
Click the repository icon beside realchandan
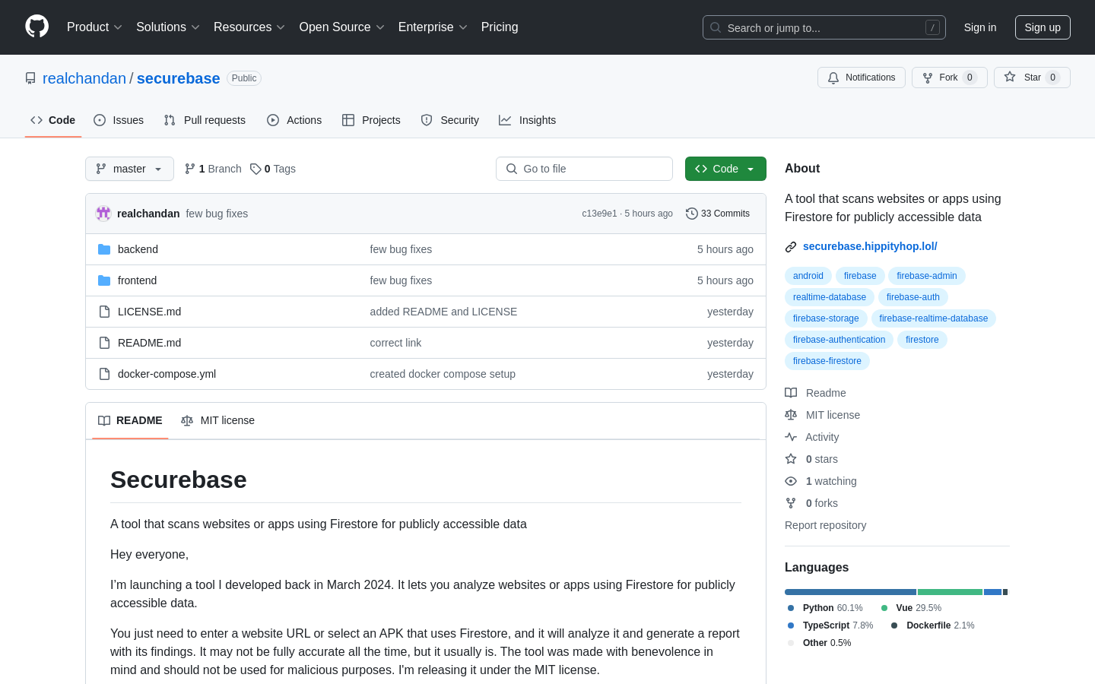coord(30,78)
